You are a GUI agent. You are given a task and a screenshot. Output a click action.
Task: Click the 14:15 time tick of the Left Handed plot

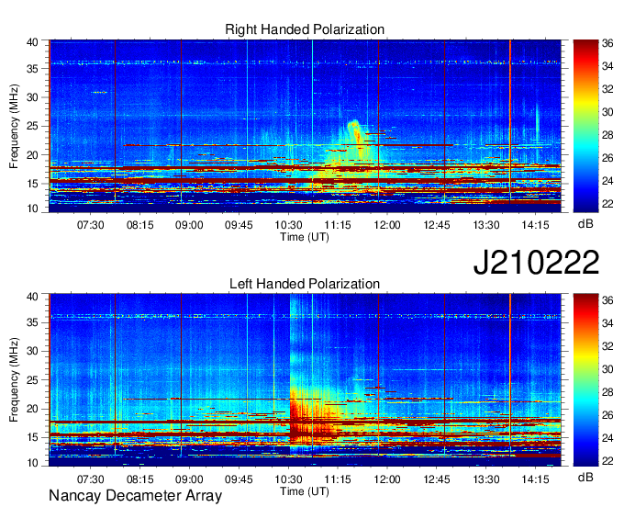(x=535, y=479)
